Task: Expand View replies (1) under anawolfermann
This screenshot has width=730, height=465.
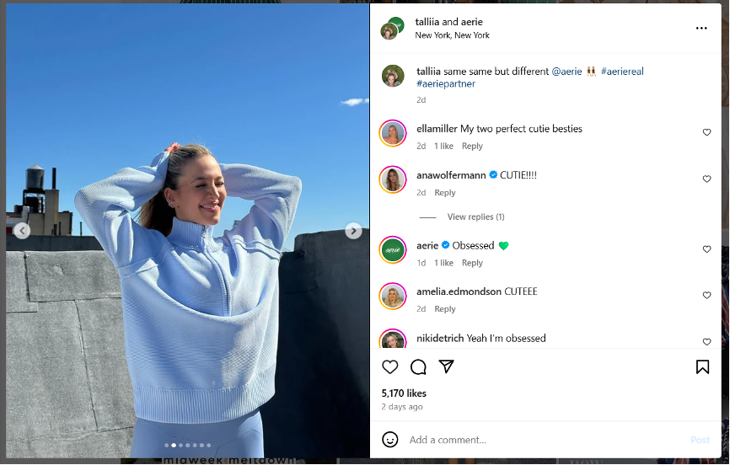Action: pyautogui.click(x=475, y=216)
